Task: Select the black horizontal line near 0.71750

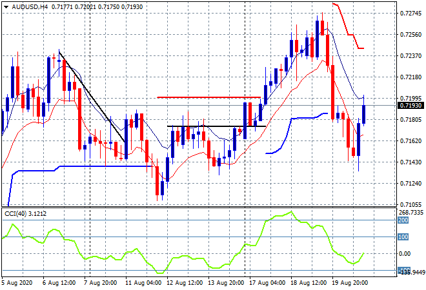Action: [x=216, y=126]
